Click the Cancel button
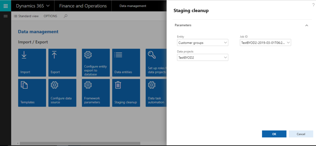The image size is (316, 146). click(301, 134)
